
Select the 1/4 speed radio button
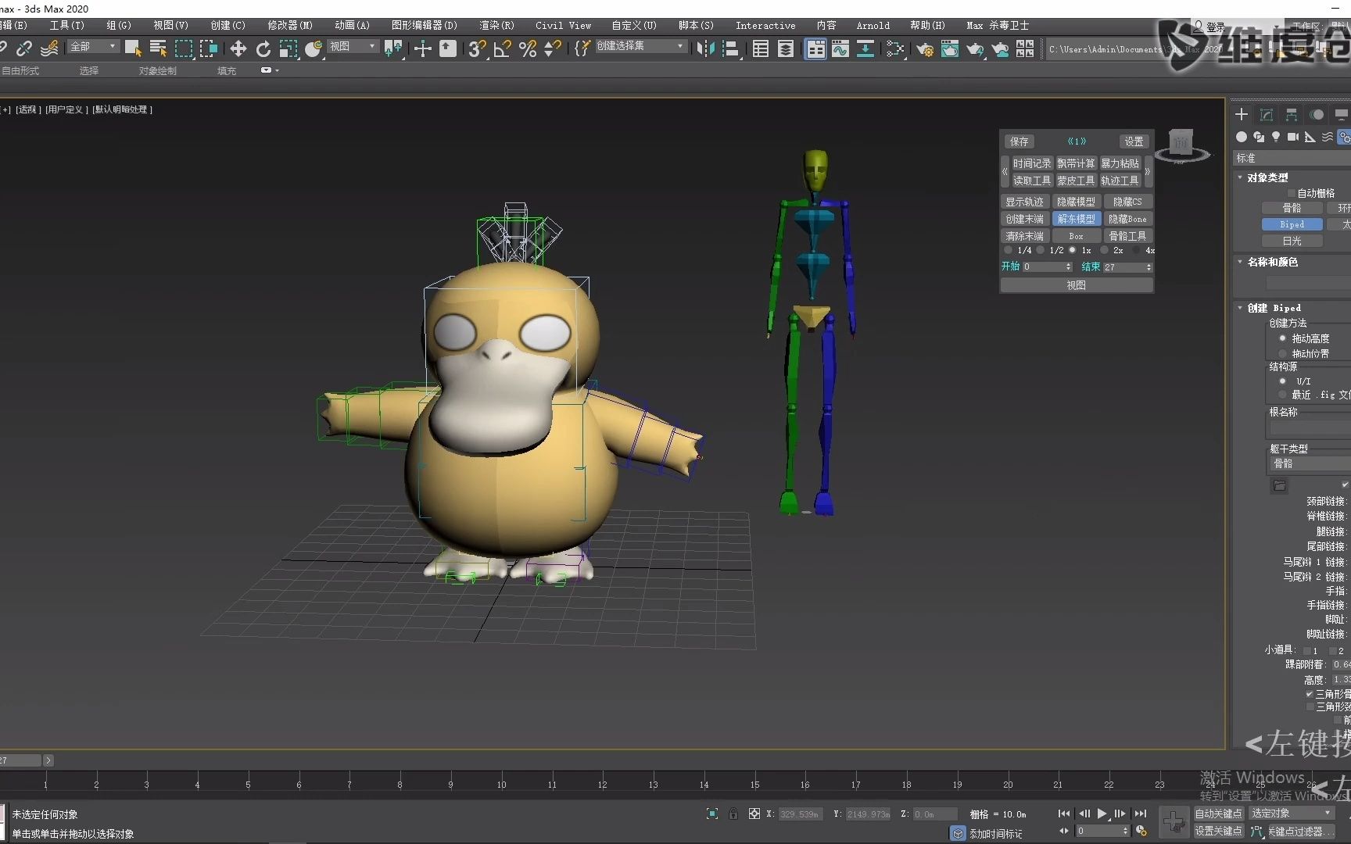pyautogui.click(x=1009, y=250)
